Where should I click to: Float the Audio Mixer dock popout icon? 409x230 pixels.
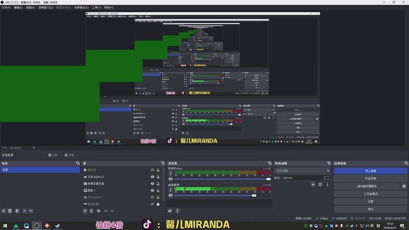click(x=270, y=163)
